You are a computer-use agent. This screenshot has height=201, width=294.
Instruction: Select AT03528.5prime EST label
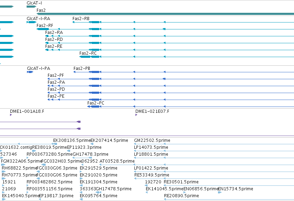(117, 162)
